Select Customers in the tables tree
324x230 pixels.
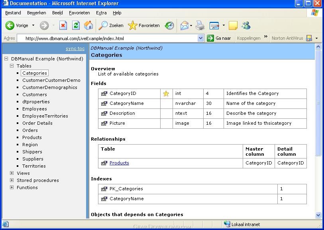(x=35, y=95)
